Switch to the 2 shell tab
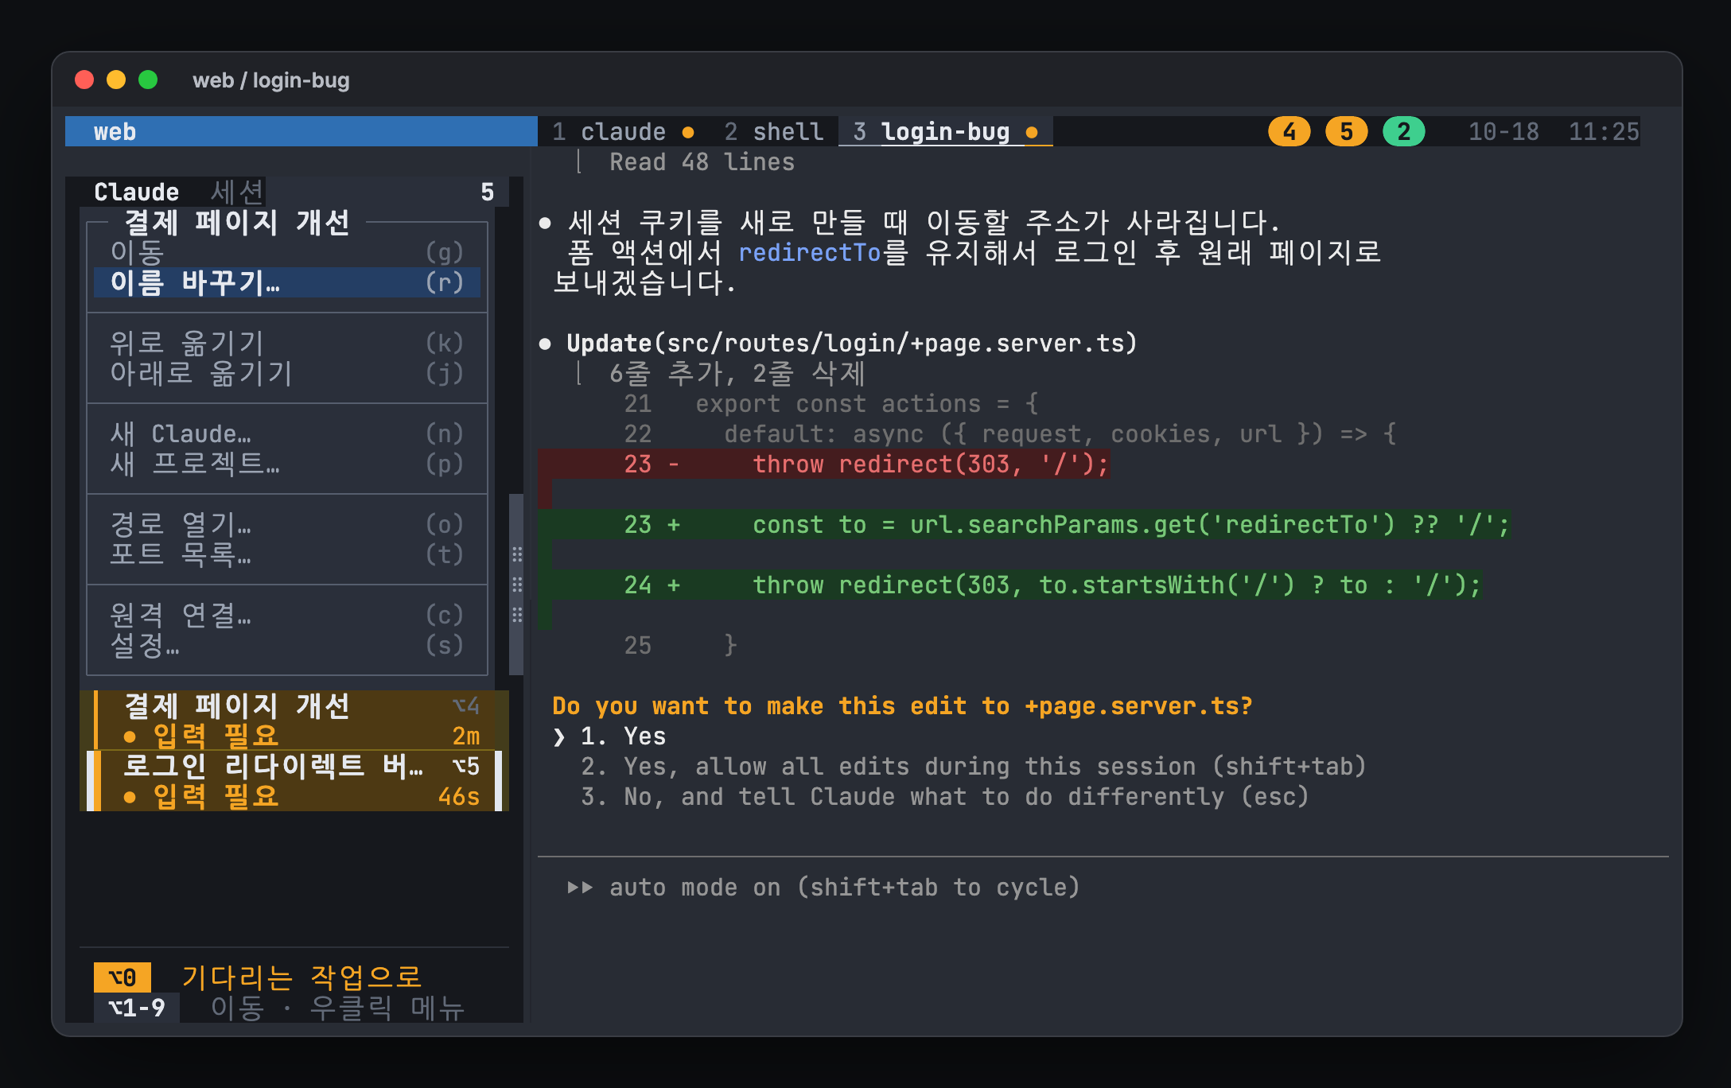 (x=773, y=131)
